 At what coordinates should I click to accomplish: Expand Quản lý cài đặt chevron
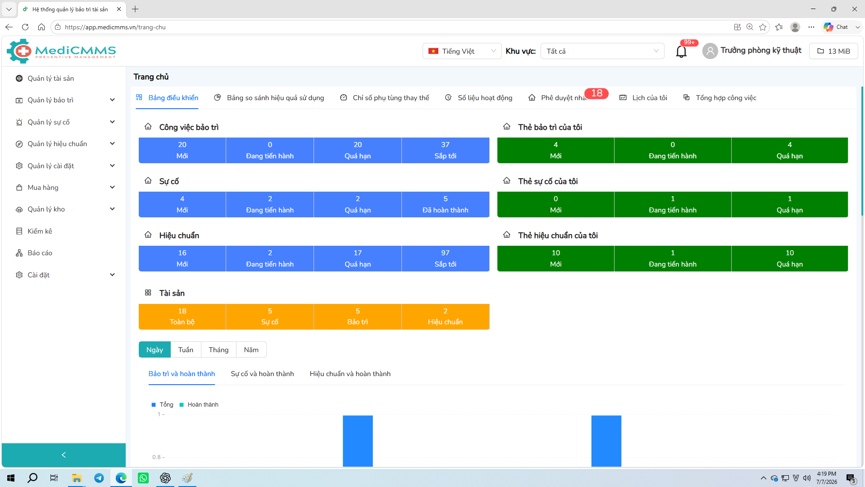pos(112,166)
